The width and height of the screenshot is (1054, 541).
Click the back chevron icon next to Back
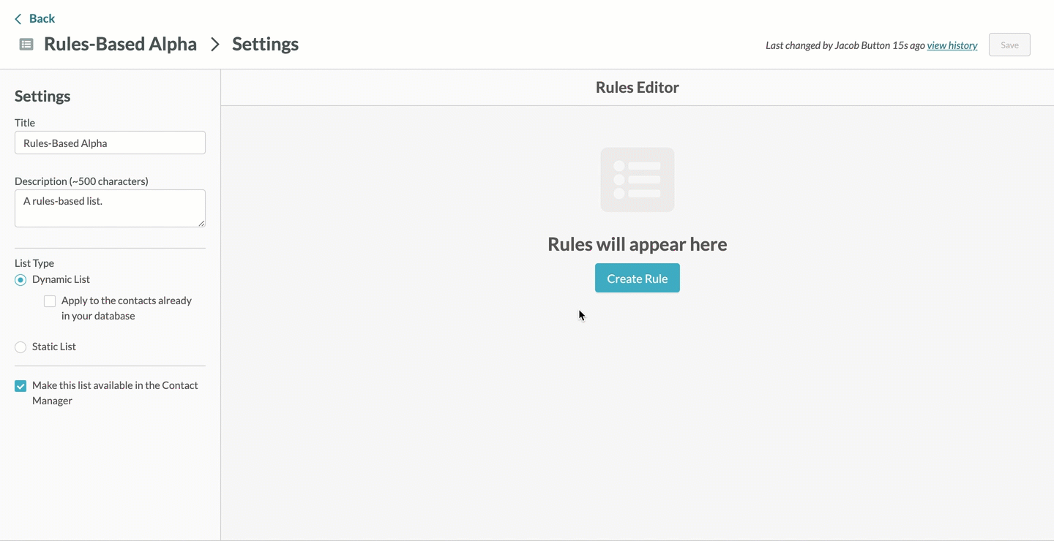tap(18, 18)
